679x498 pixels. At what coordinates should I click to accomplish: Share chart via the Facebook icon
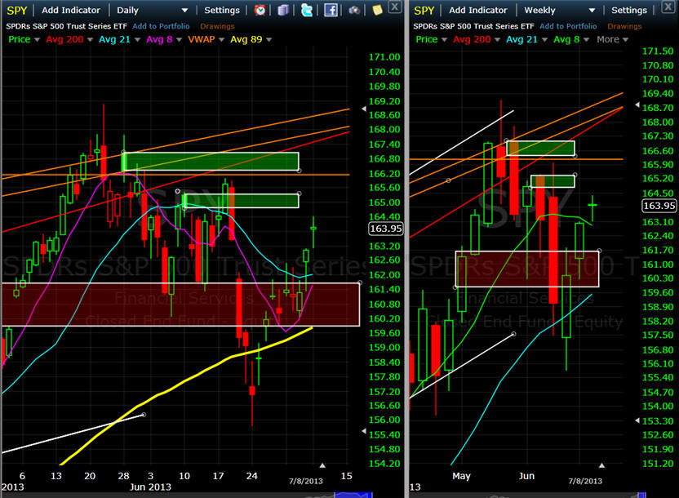pos(331,10)
